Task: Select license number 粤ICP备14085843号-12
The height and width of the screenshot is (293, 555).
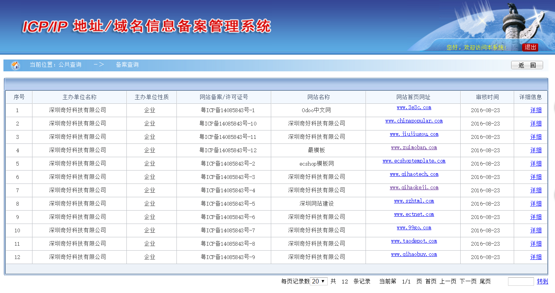Action: pyautogui.click(x=228, y=150)
